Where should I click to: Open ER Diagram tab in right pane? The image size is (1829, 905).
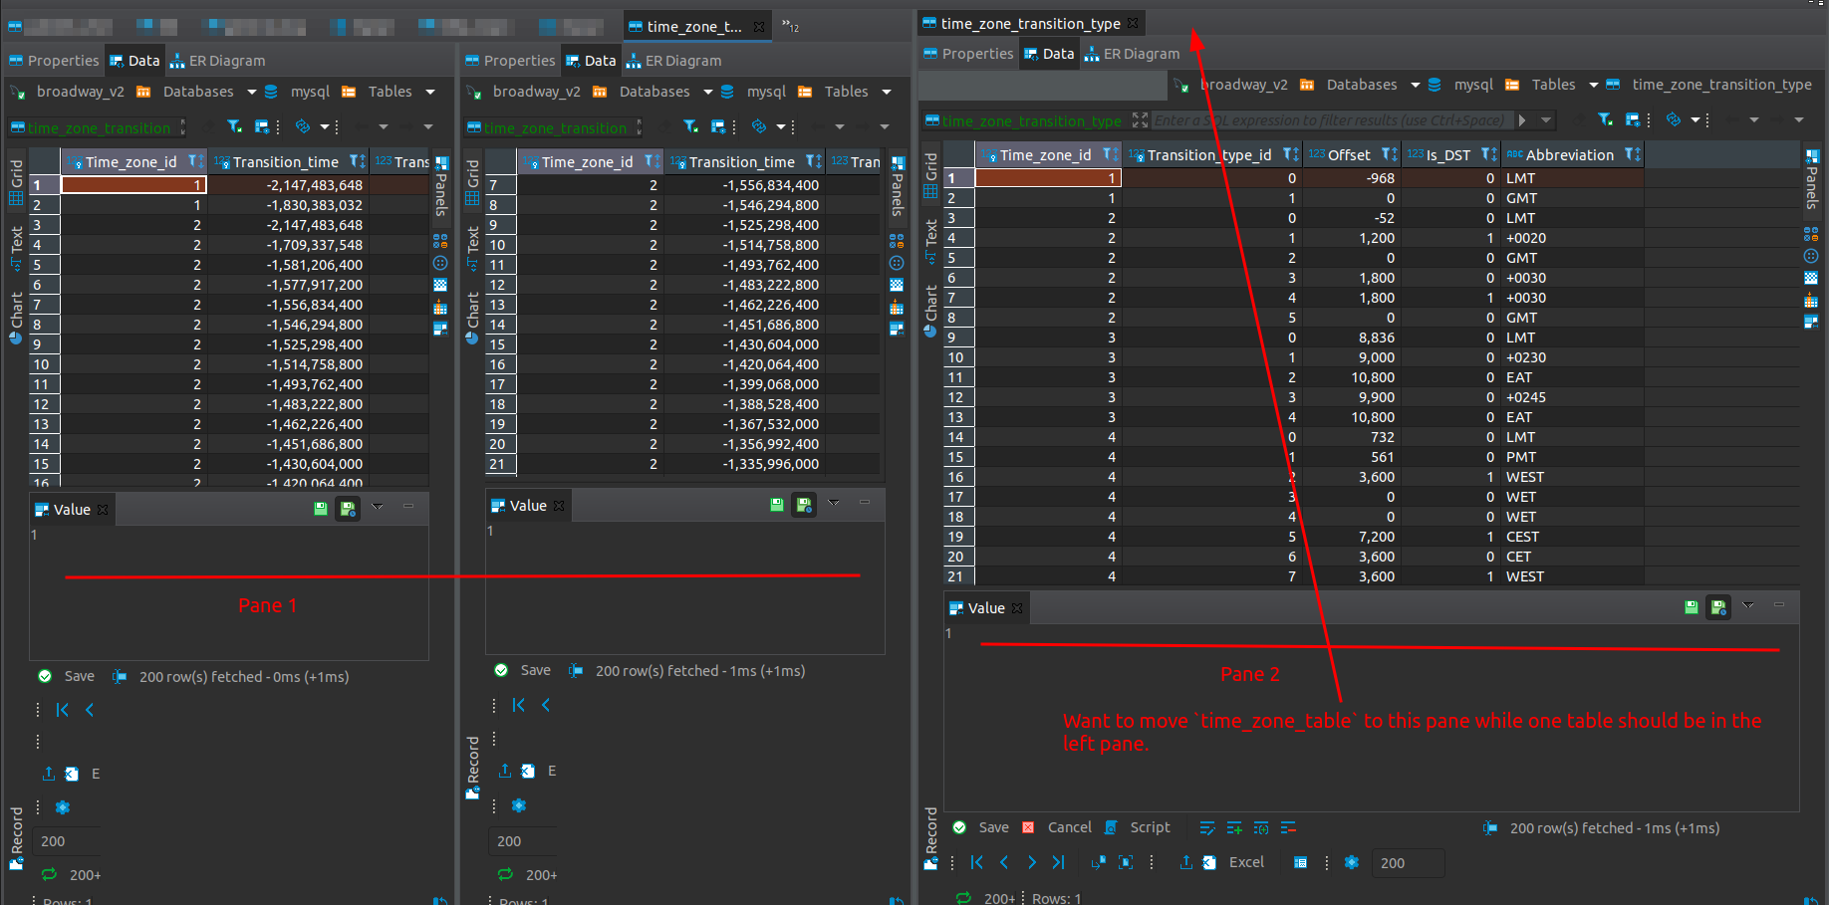[x=1132, y=54]
